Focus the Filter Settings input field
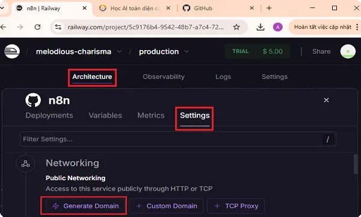The width and height of the screenshot is (361, 217). (x=177, y=139)
